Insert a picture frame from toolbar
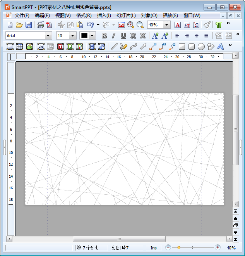 (29, 47)
